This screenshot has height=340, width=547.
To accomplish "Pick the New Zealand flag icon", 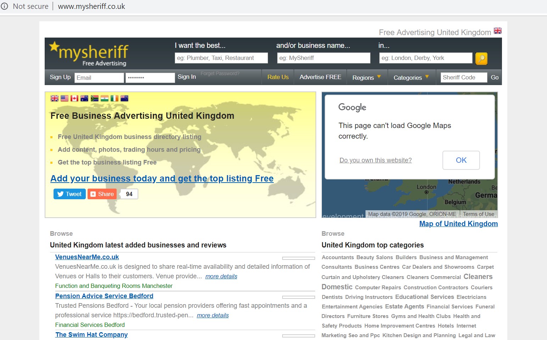I will click(x=124, y=98).
